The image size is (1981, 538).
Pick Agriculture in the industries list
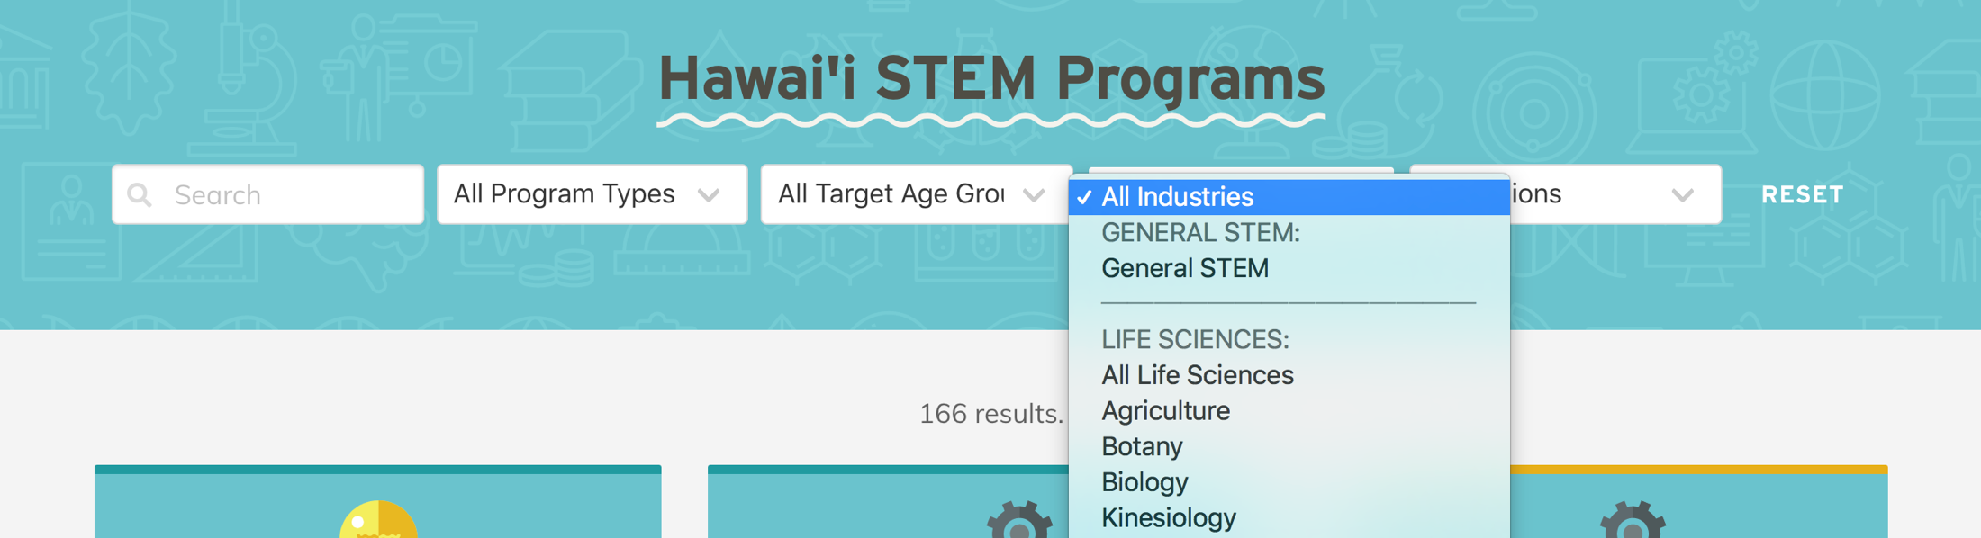point(1165,411)
